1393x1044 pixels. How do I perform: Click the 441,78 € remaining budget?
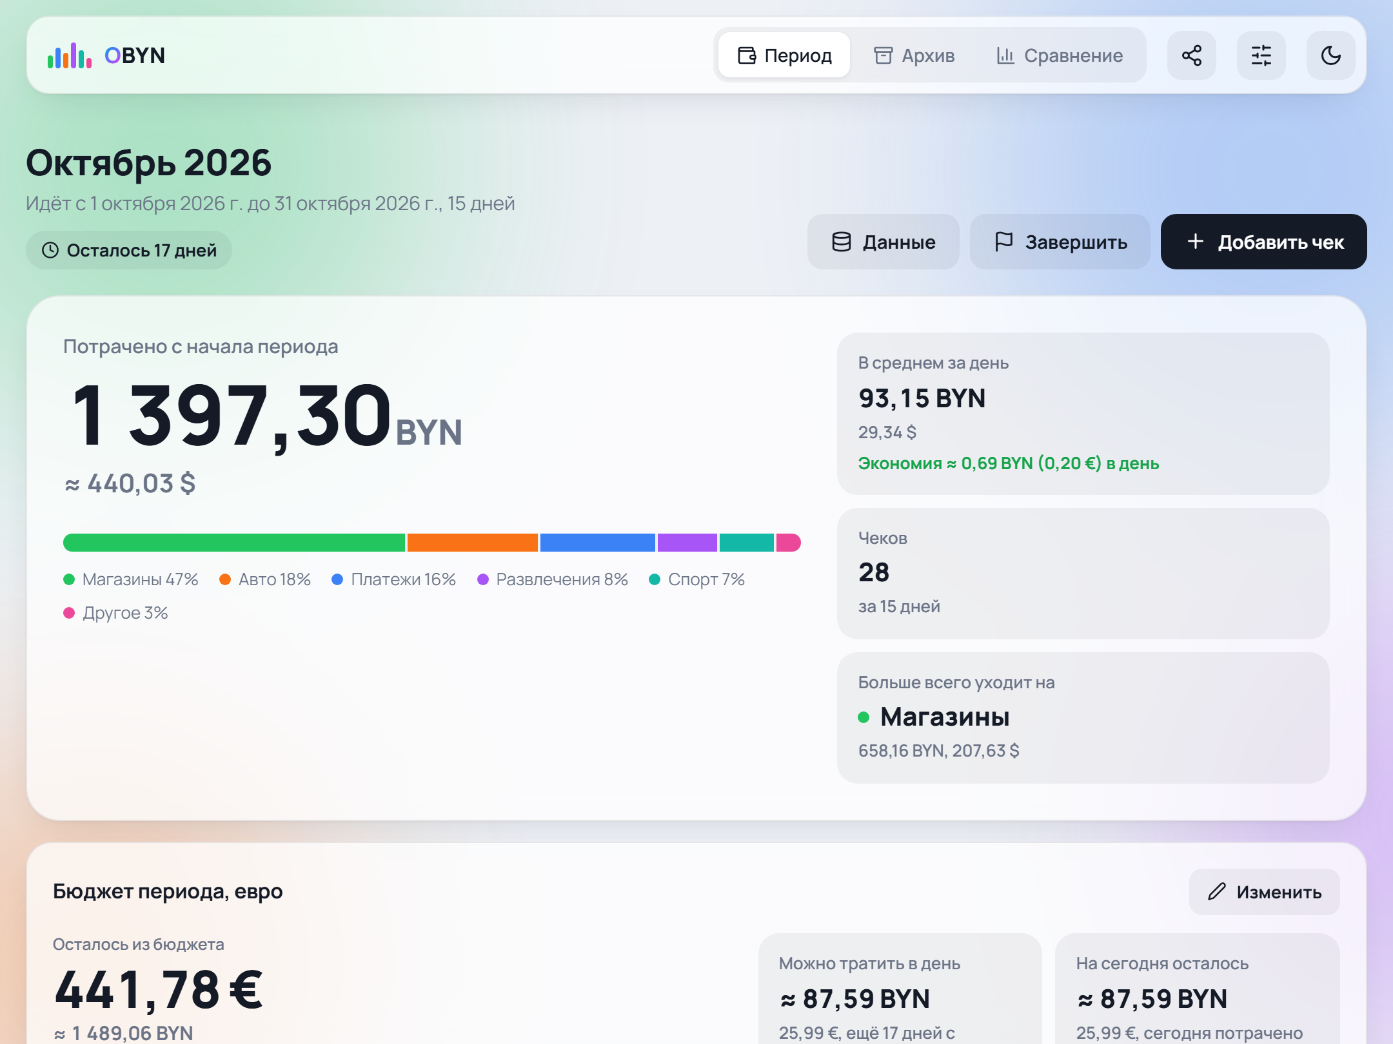click(x=159, y=990)
